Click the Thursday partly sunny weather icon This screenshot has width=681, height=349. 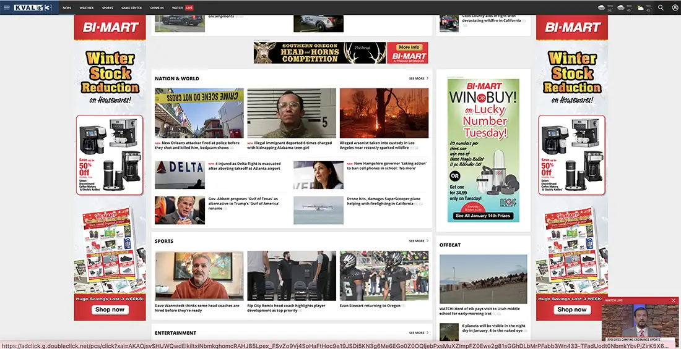coord(641,7)
